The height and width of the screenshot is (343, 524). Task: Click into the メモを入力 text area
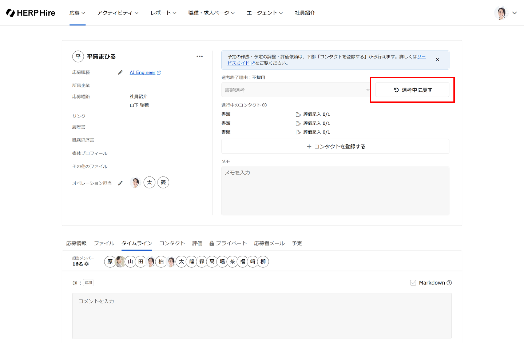pyautogui.click(x=335, y=191)
